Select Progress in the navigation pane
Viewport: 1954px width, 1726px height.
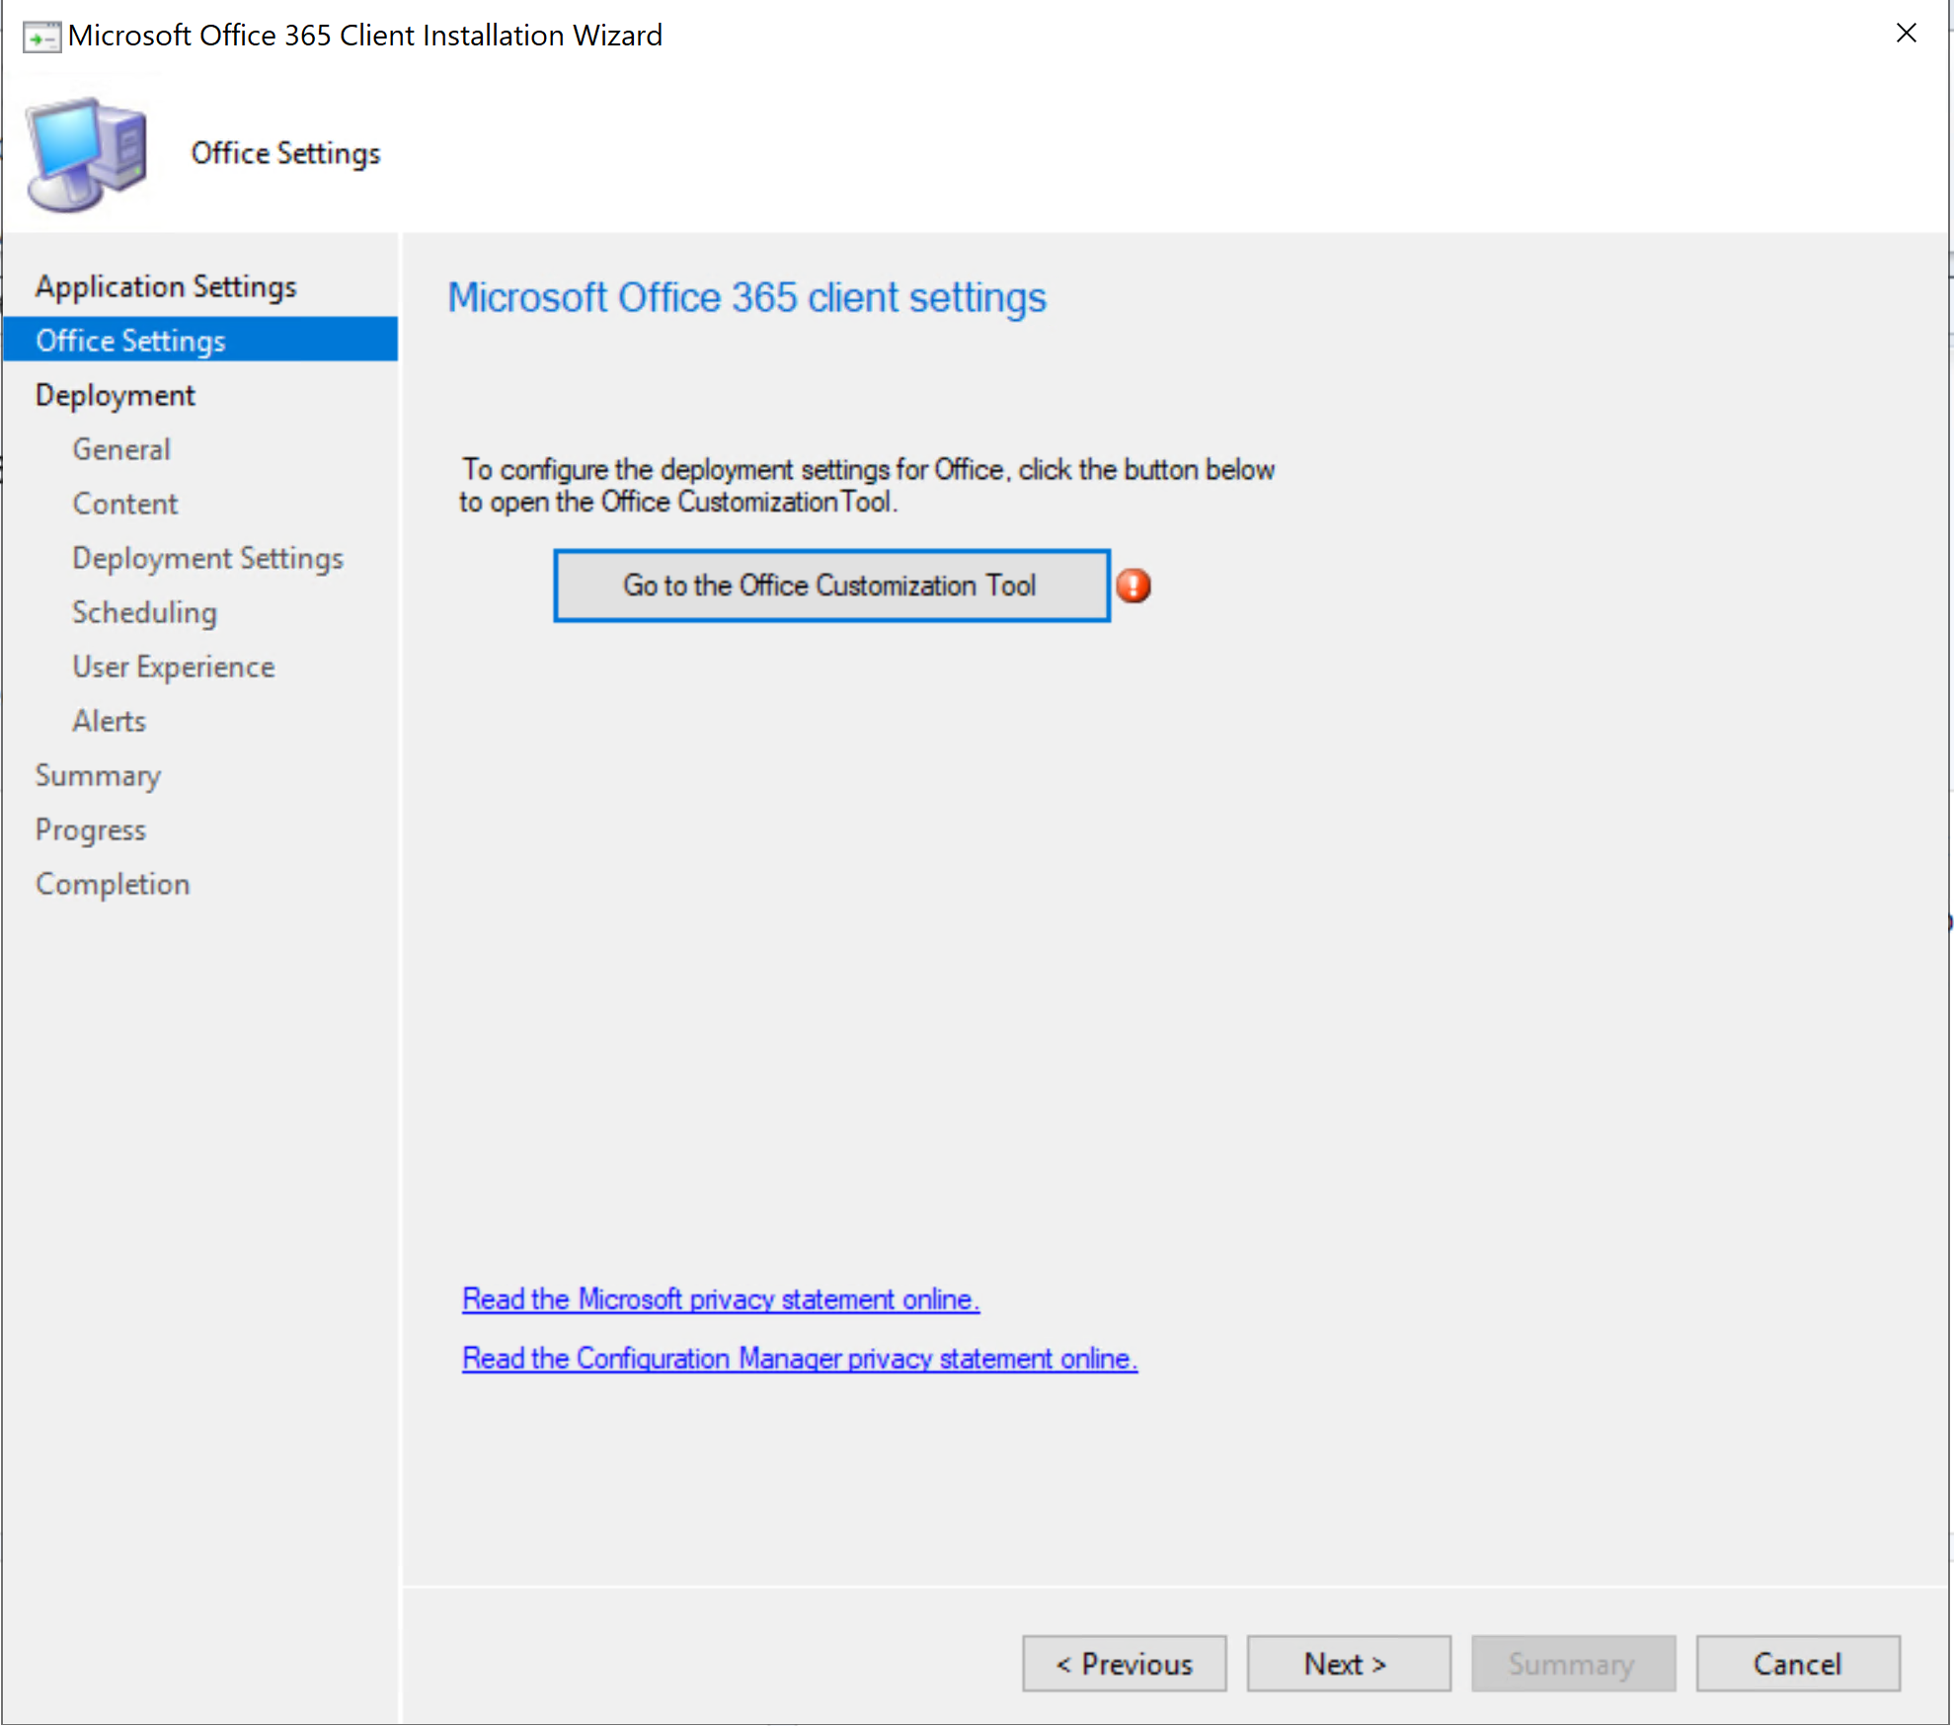(x=90, y=829)
